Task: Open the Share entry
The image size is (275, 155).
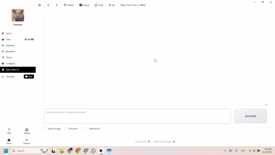Action: tap(18, 58)
